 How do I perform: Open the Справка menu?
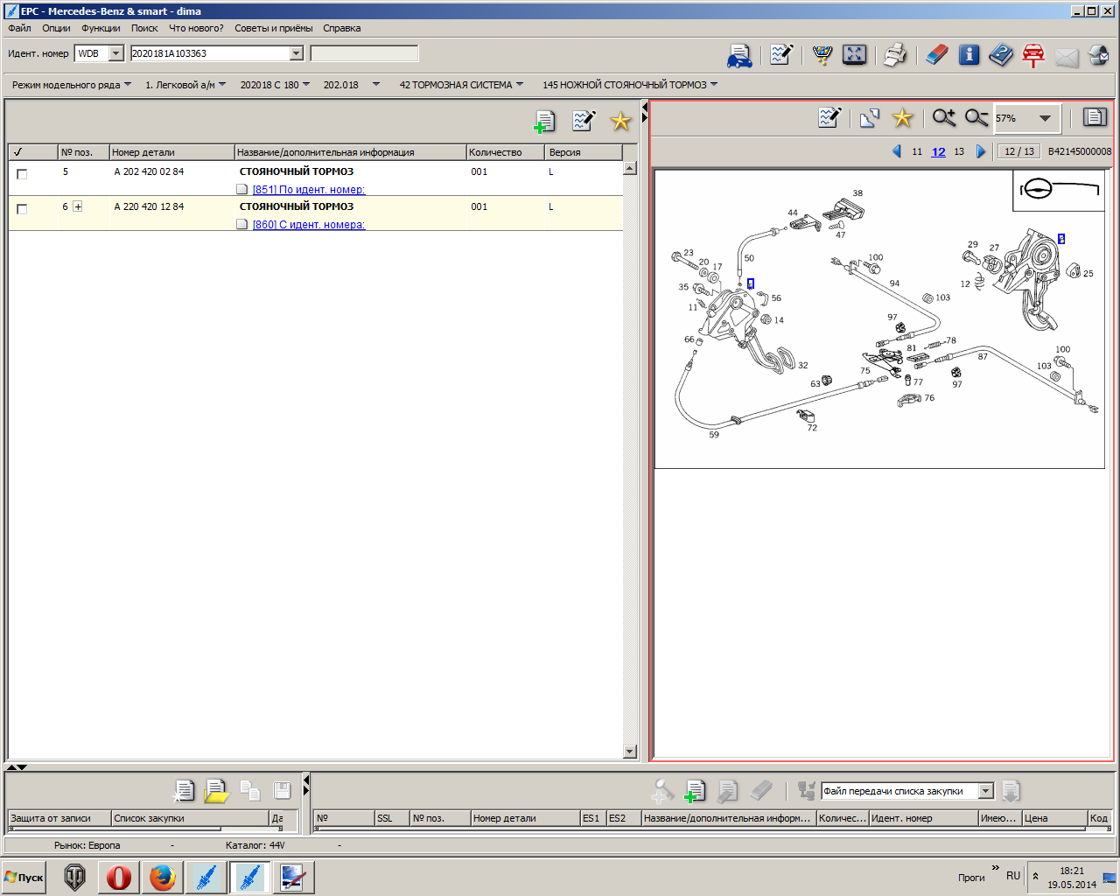coord(341,28)
